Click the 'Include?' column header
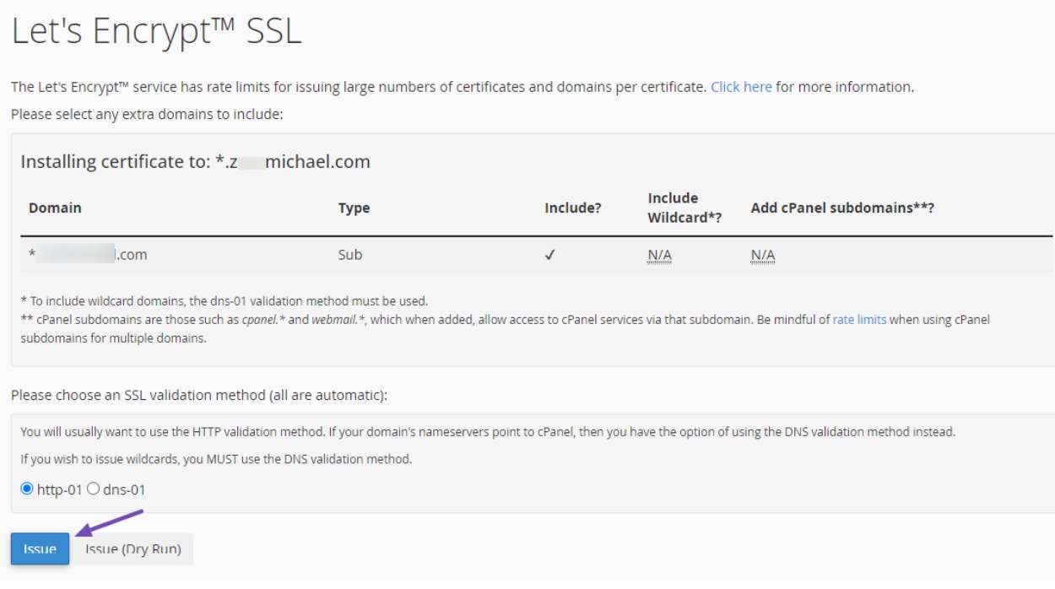1055x589 pixels. click(573, 208)
